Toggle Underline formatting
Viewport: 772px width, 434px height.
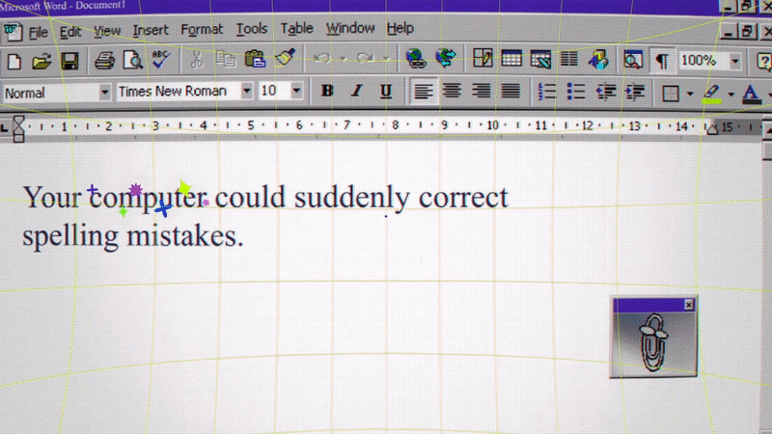pyautogui.click(x=385, y=91)
